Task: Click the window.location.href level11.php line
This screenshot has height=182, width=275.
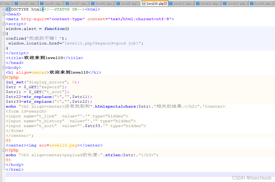Action: pyautogui.click(x=76, y=43)
